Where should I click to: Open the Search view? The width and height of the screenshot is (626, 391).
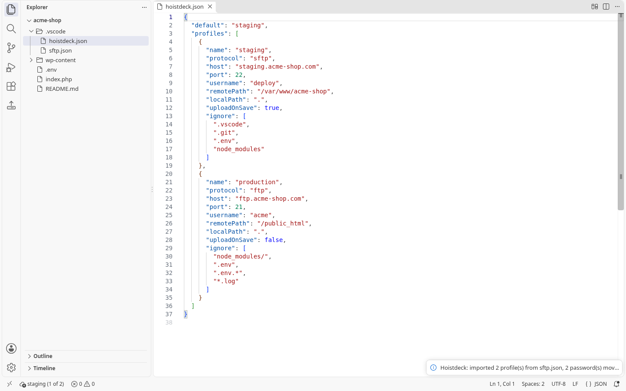pos(11,29)
